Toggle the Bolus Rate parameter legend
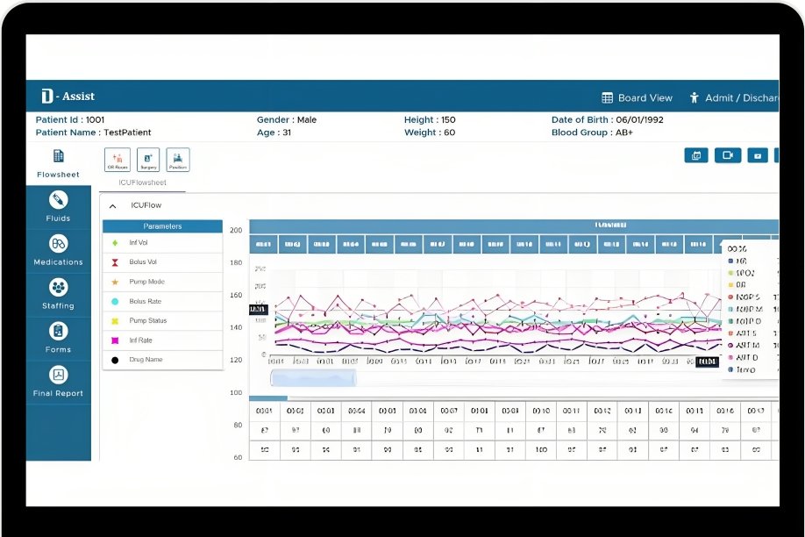 click(145, 301)
